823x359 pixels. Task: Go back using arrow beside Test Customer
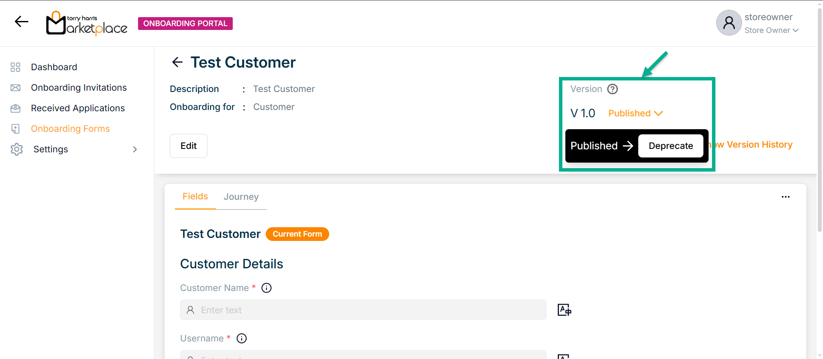click(x=177, y=62)
